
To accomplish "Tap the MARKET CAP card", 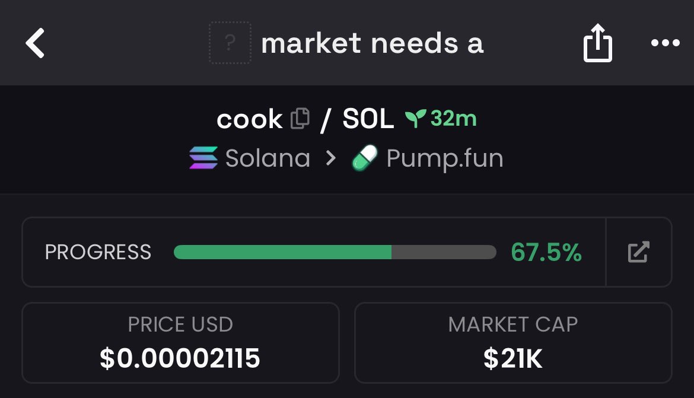I will click(513, 342).
